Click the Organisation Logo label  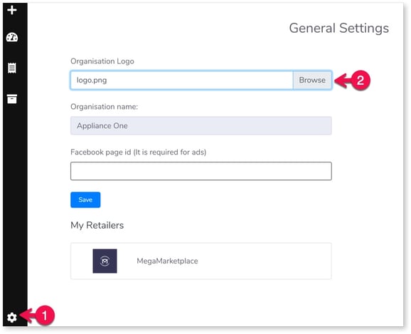pyautogui.click(x=102, y=61)
